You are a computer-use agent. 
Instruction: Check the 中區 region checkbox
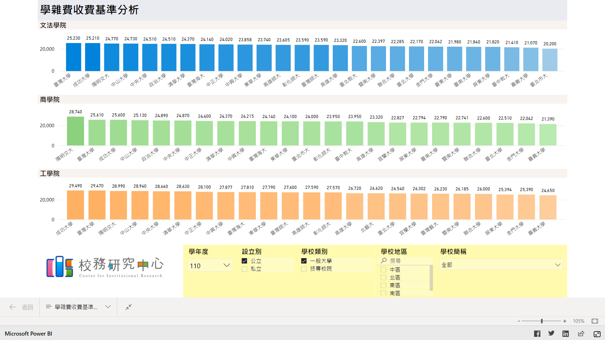point(383,269)
